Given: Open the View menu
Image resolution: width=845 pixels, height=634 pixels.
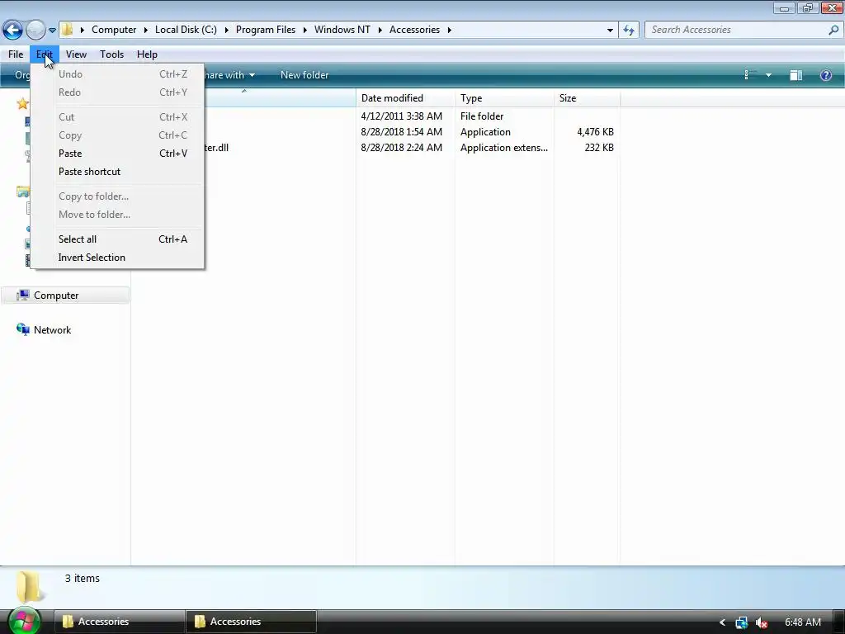Looking at the screenshot, I should coord(76,54).
